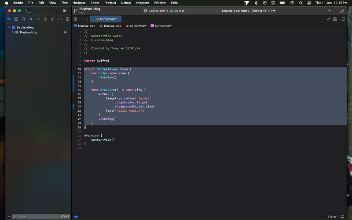The image size is (352, 220).
Task: Open the Bookmark navigator
Action: 23,19
